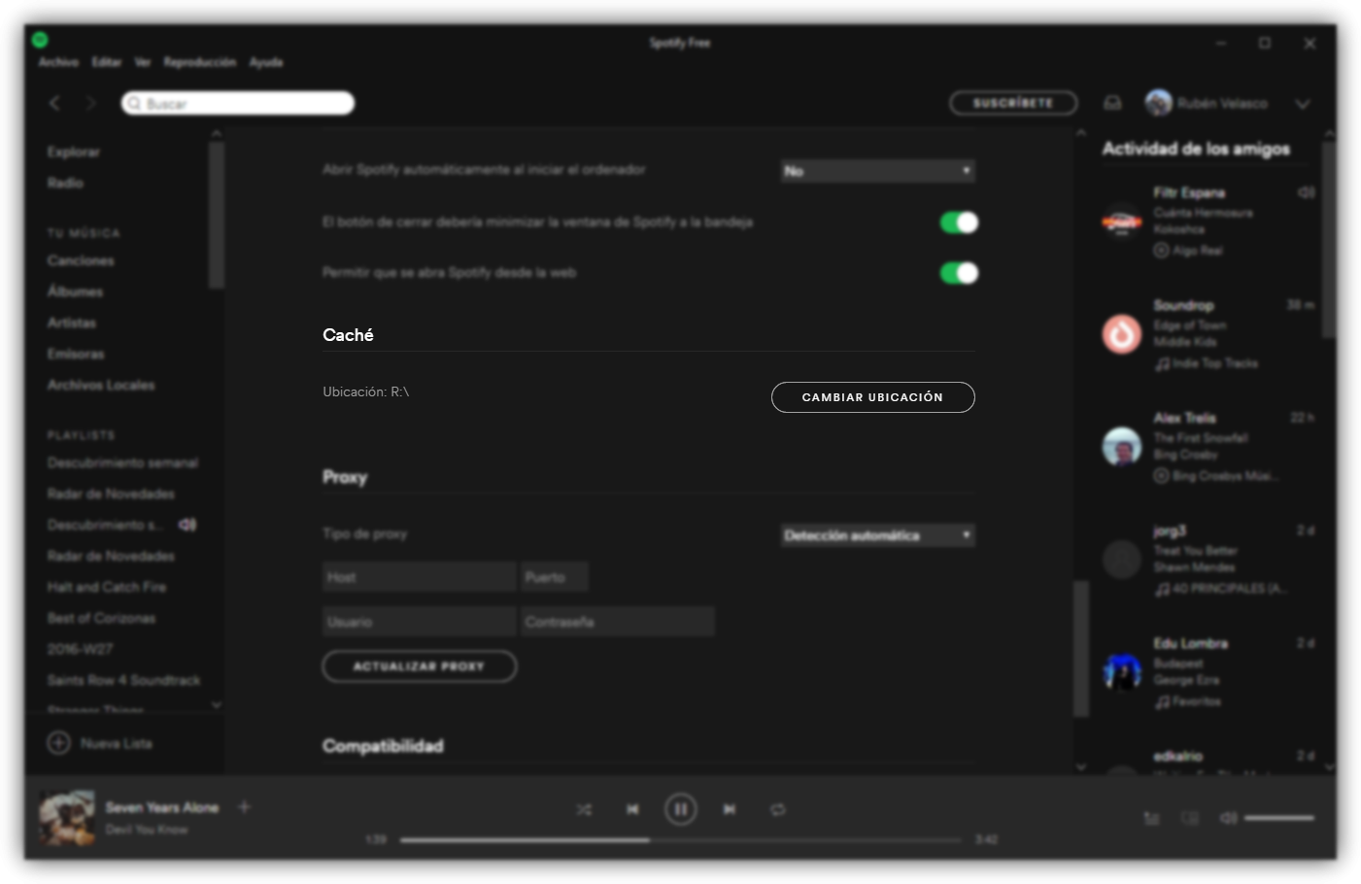Open Radio in the sidebar
The image size is (1361, 884).
pos(65,183)
